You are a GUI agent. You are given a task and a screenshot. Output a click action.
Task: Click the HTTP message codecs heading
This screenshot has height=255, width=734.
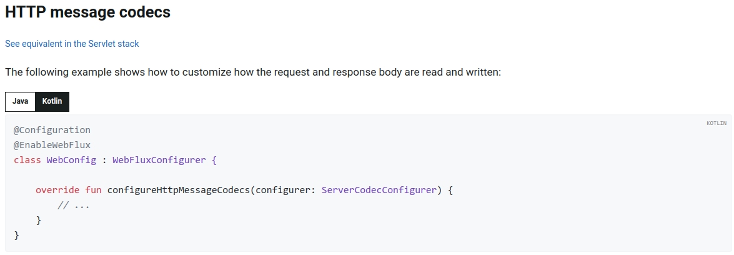[x=87, y=12]
